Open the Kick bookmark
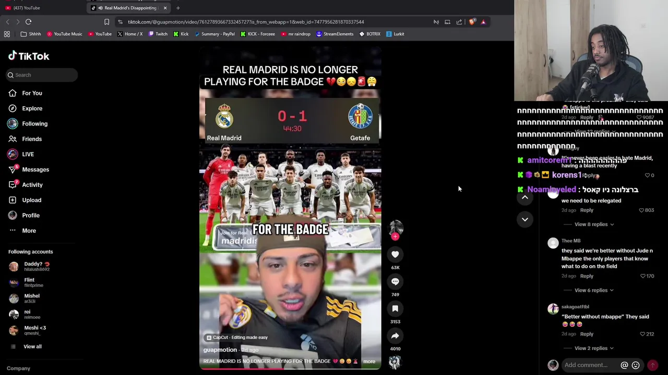 (x=181, y=34)
